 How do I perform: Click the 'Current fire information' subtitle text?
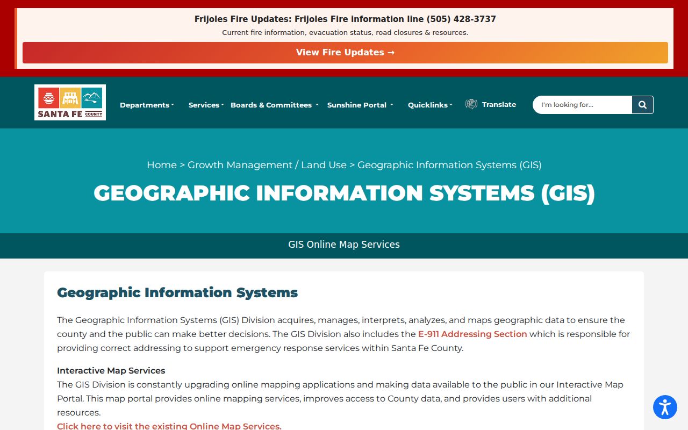tap(345, 32)
